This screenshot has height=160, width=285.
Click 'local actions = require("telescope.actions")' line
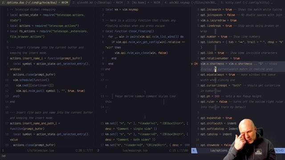pyautogui.click(x=44, y=26)
